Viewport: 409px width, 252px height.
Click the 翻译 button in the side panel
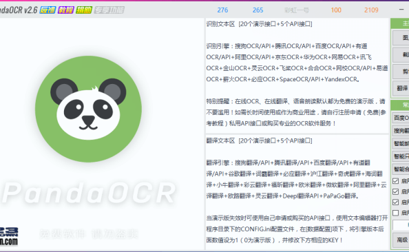(401, 88)
